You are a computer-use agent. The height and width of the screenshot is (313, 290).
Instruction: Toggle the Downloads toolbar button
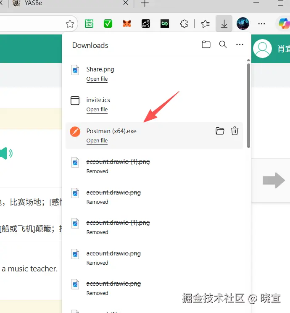coord(224,24)
